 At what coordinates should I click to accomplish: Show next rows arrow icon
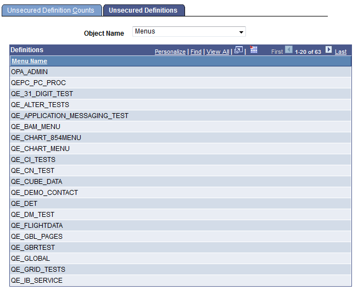(328, 49)
